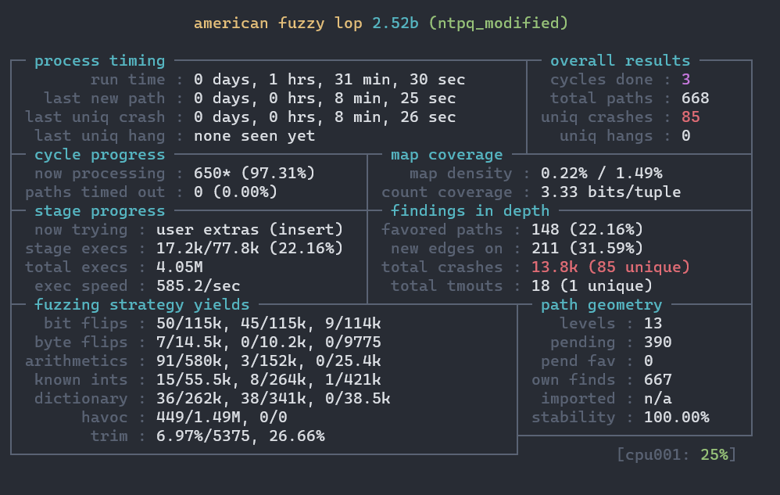Click the cycles done value 3

pos(686,80)
